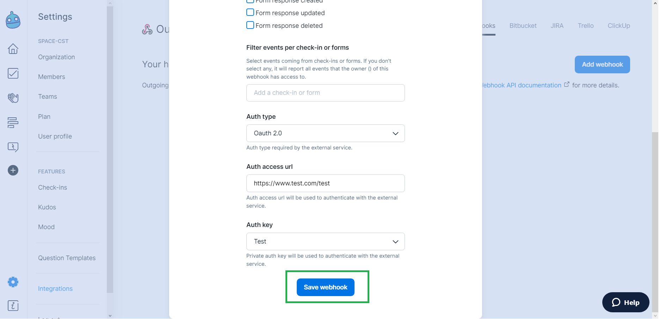Click the Add a check-in or form field

tap(325, 93)
